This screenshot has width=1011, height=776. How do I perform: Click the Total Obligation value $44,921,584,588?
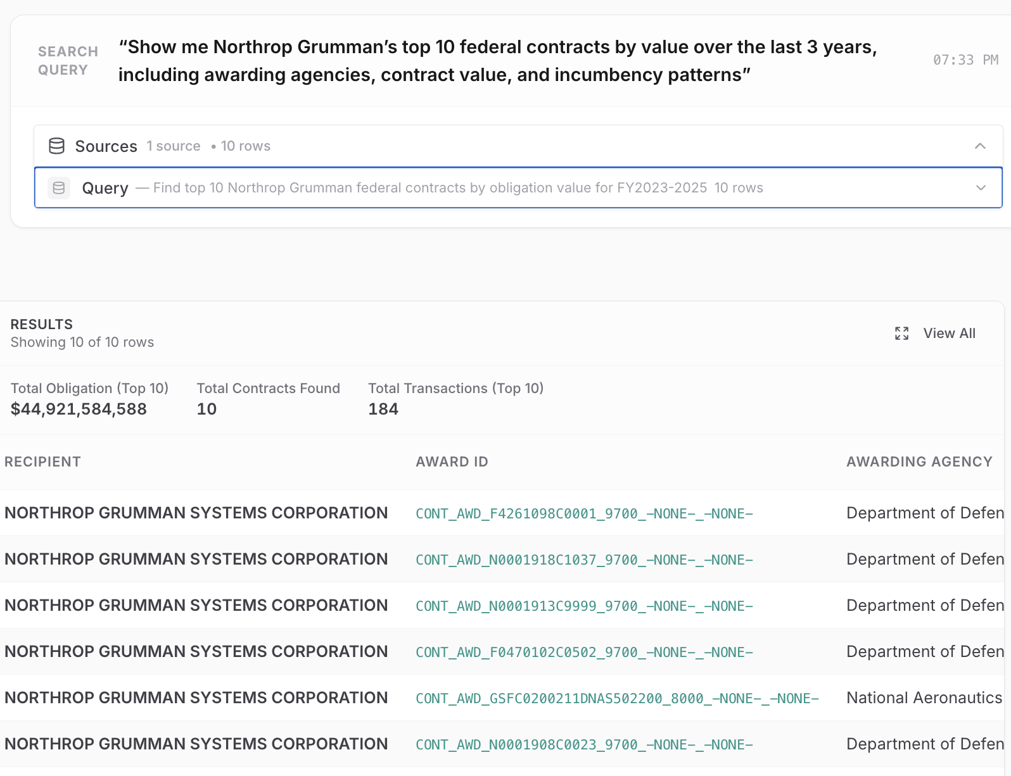79,410
